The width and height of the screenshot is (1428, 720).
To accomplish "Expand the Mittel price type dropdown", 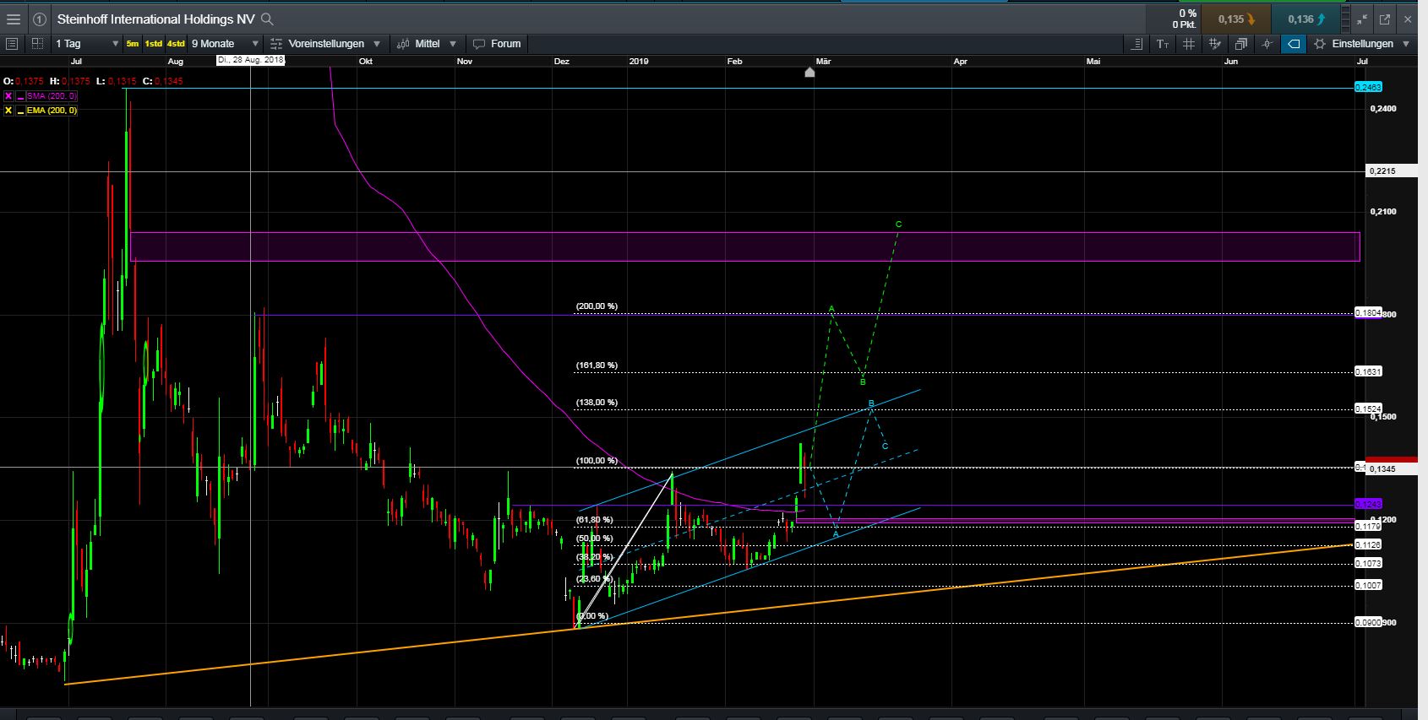I will (453, 44).
